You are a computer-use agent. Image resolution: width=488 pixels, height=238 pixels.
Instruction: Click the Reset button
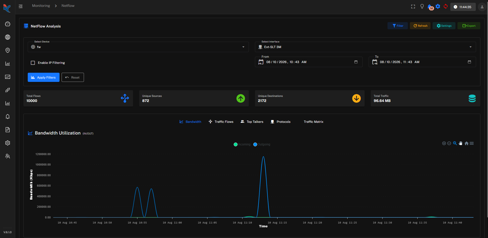click(x=73, y=77)
